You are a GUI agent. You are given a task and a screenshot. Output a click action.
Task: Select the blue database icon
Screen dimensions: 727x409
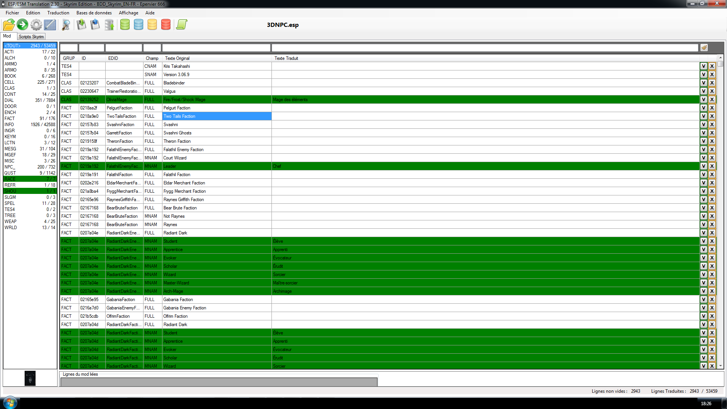point(139,25)
